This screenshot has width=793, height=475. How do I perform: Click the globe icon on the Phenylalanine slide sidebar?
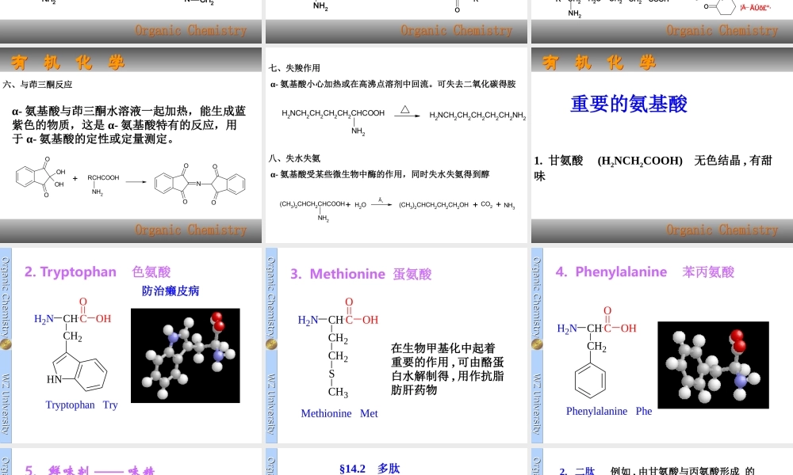pyautogui.click(x=536, y=344)
